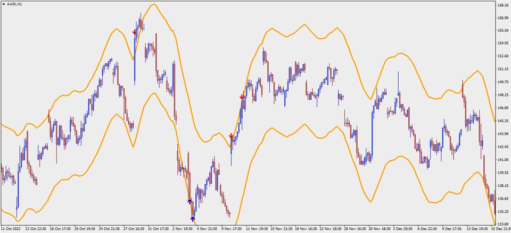The width and height of the screenshot is (511, 233).
Task: Click the 15 Nov 21:30 time axis label
Action: [x=281, y=229]
